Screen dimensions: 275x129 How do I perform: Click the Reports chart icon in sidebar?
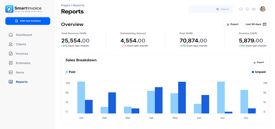click(11, 82)
